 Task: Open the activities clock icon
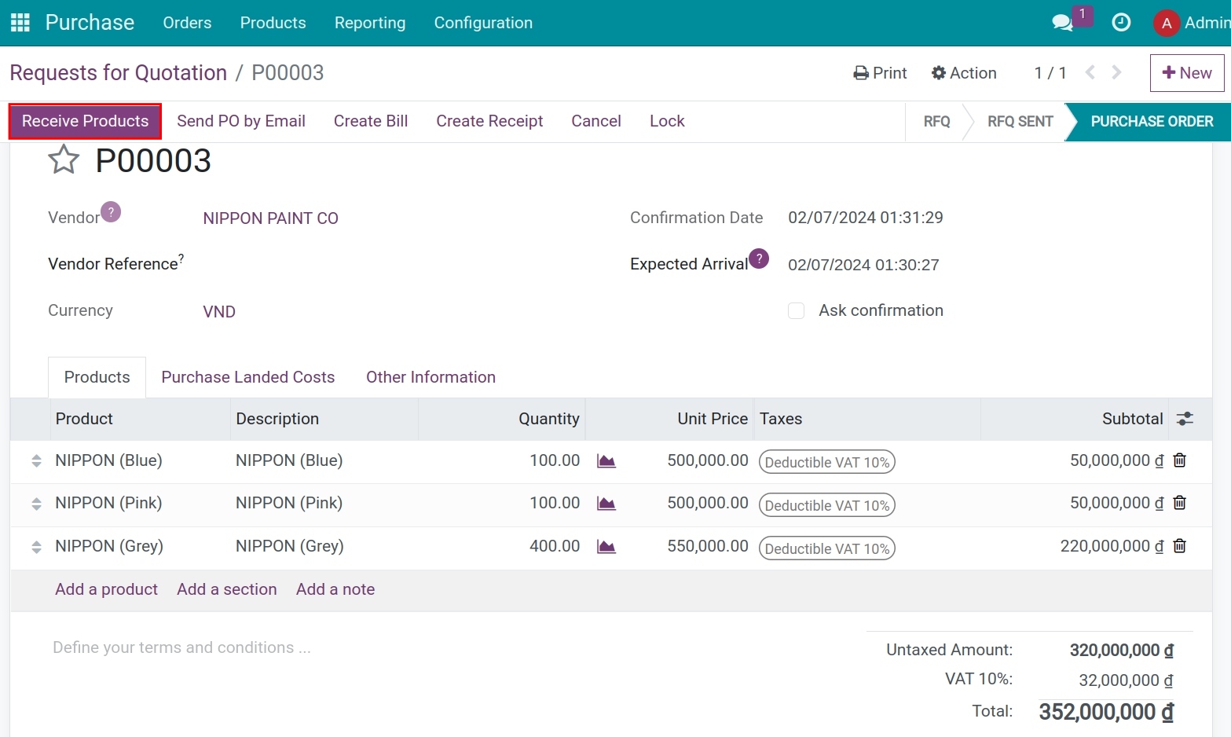(1121, 22)
